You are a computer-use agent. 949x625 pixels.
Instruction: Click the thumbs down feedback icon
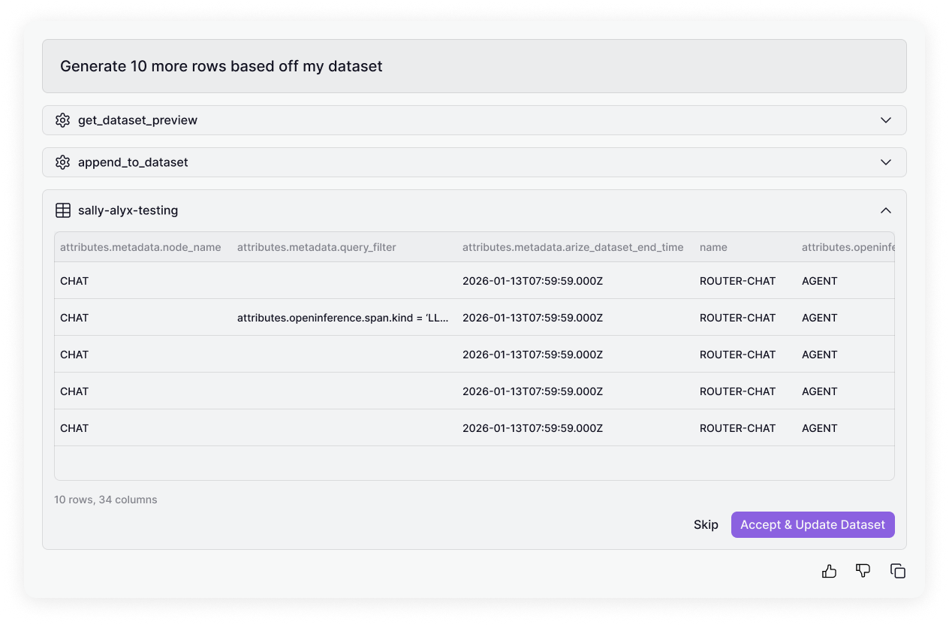coord(863,572)
